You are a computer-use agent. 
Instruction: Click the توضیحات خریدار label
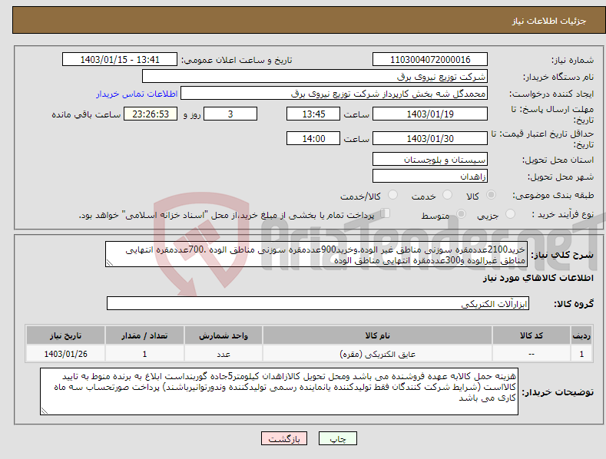tap(558, 392)
